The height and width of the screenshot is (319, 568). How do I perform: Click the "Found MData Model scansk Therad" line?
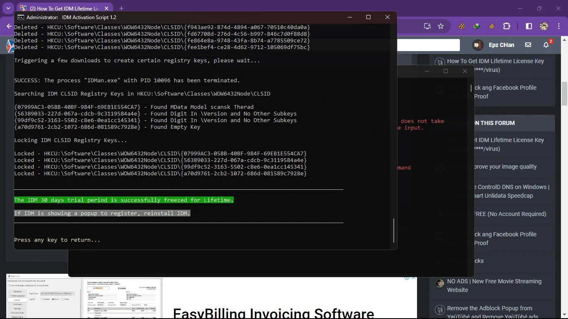(134, 107)
